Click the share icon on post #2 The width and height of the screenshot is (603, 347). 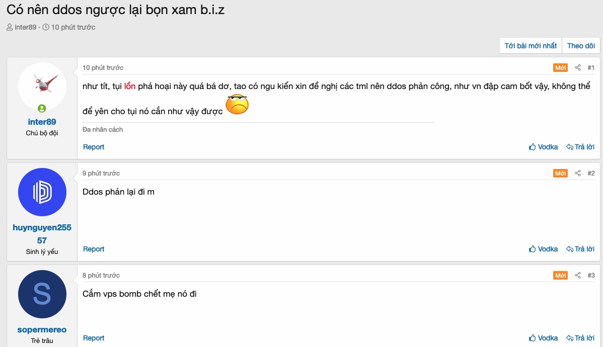[x=578, y=173]
